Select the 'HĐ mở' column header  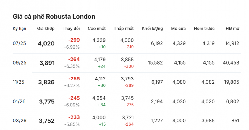point(232,29)
